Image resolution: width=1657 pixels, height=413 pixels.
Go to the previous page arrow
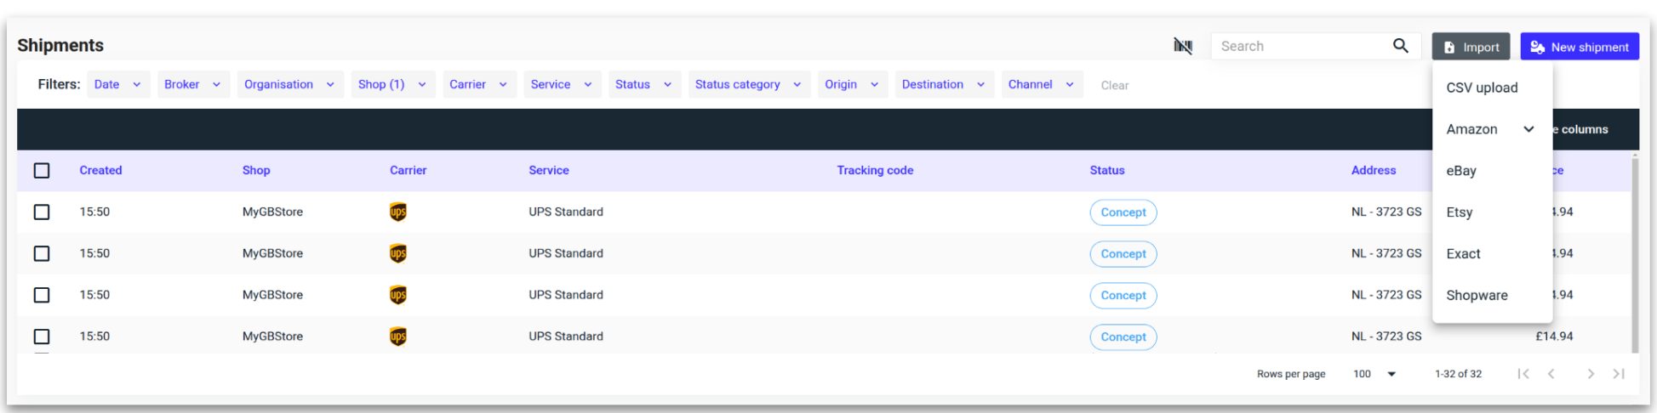[1551, 374]
